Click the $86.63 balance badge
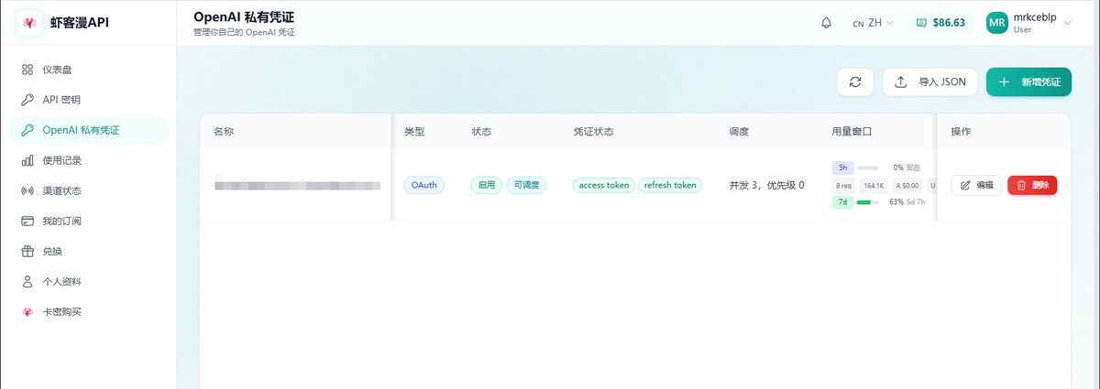The image size is (1100, 389). coord(941,23)
